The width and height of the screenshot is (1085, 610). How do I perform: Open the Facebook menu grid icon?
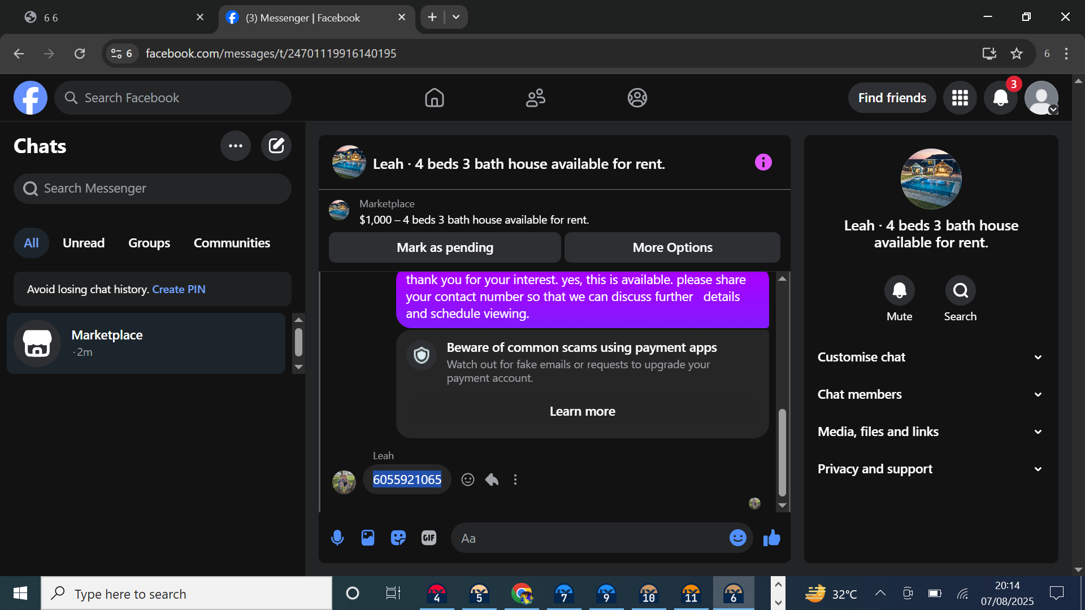[960, 98]
